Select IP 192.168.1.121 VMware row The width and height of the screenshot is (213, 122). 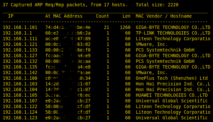[x=20, y=44]
